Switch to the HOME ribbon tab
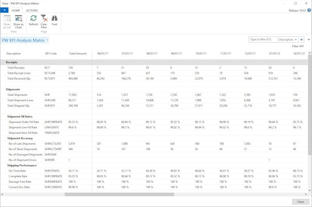 [x=16, y=10]
